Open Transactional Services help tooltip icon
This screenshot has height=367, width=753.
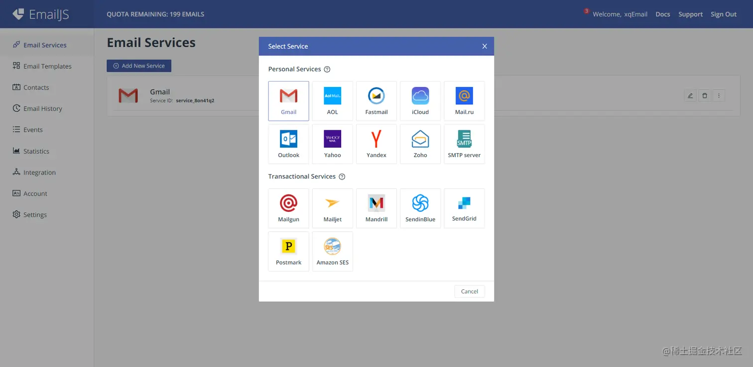342,177
